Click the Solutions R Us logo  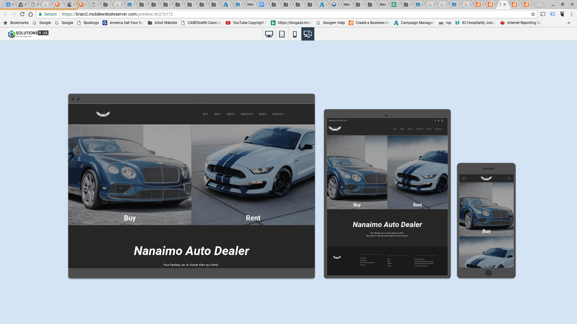pos(28,34)
